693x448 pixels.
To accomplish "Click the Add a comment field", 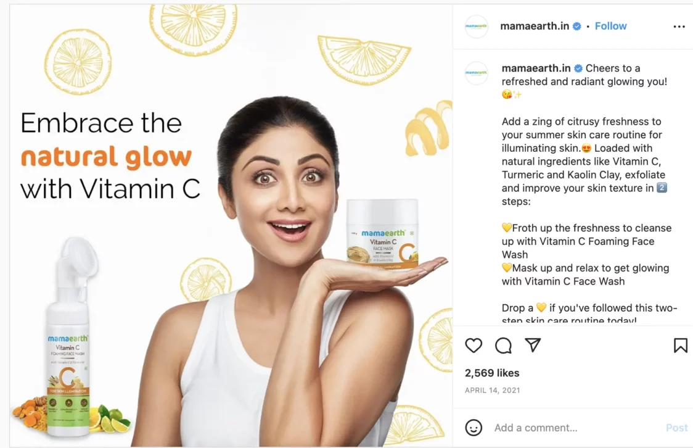I will point(575,428).
